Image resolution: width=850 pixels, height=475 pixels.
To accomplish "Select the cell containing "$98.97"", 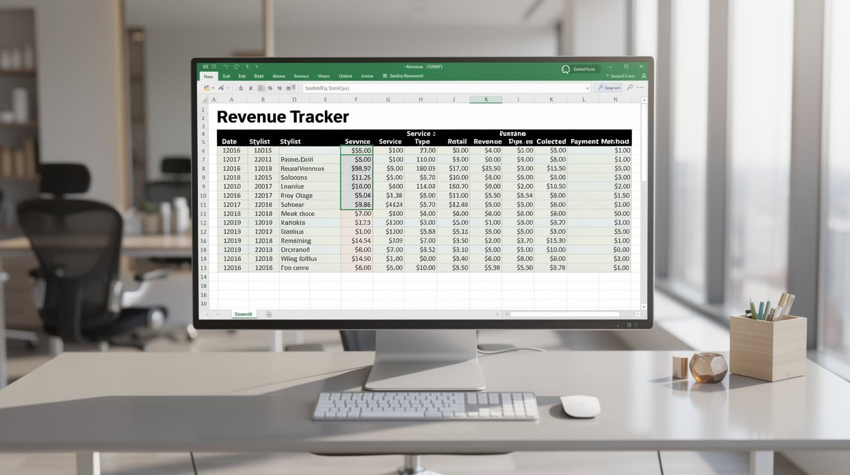I will pos(357,169).
